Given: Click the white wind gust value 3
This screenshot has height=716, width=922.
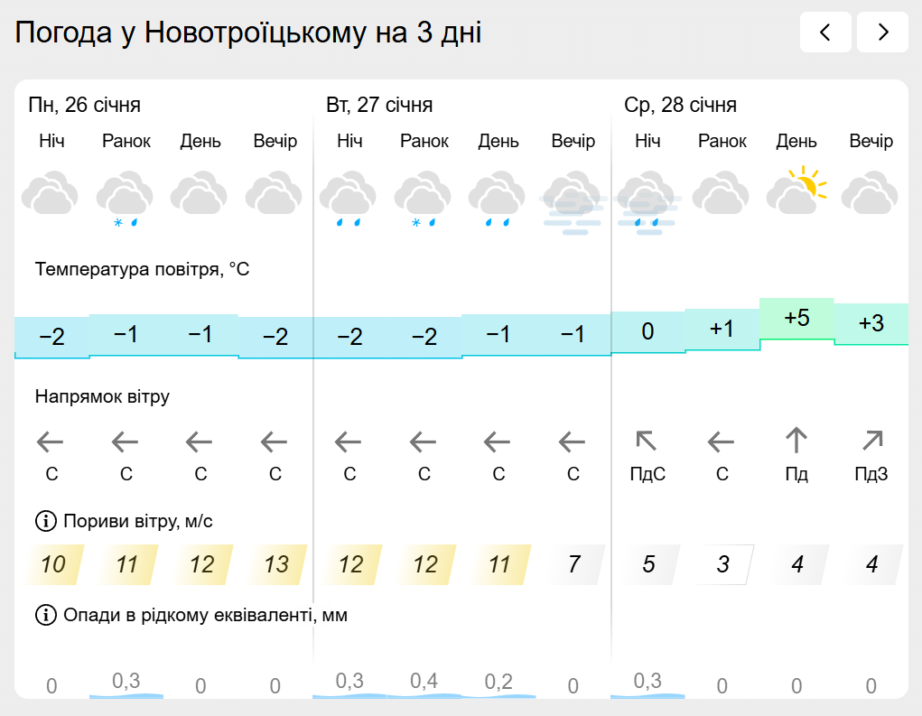Looking at the screenshot, I should [722, 565].
